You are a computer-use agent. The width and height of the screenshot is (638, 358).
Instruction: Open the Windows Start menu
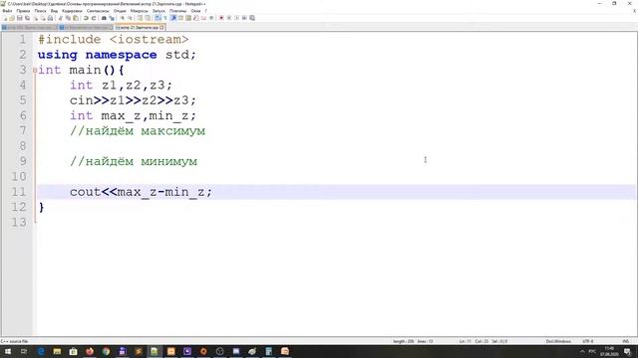tap(7, 351)
